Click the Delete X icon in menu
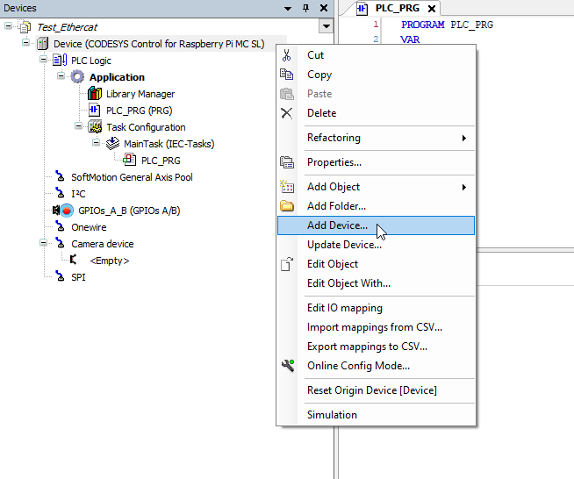The image size is (574, 479). coord(287,113)
